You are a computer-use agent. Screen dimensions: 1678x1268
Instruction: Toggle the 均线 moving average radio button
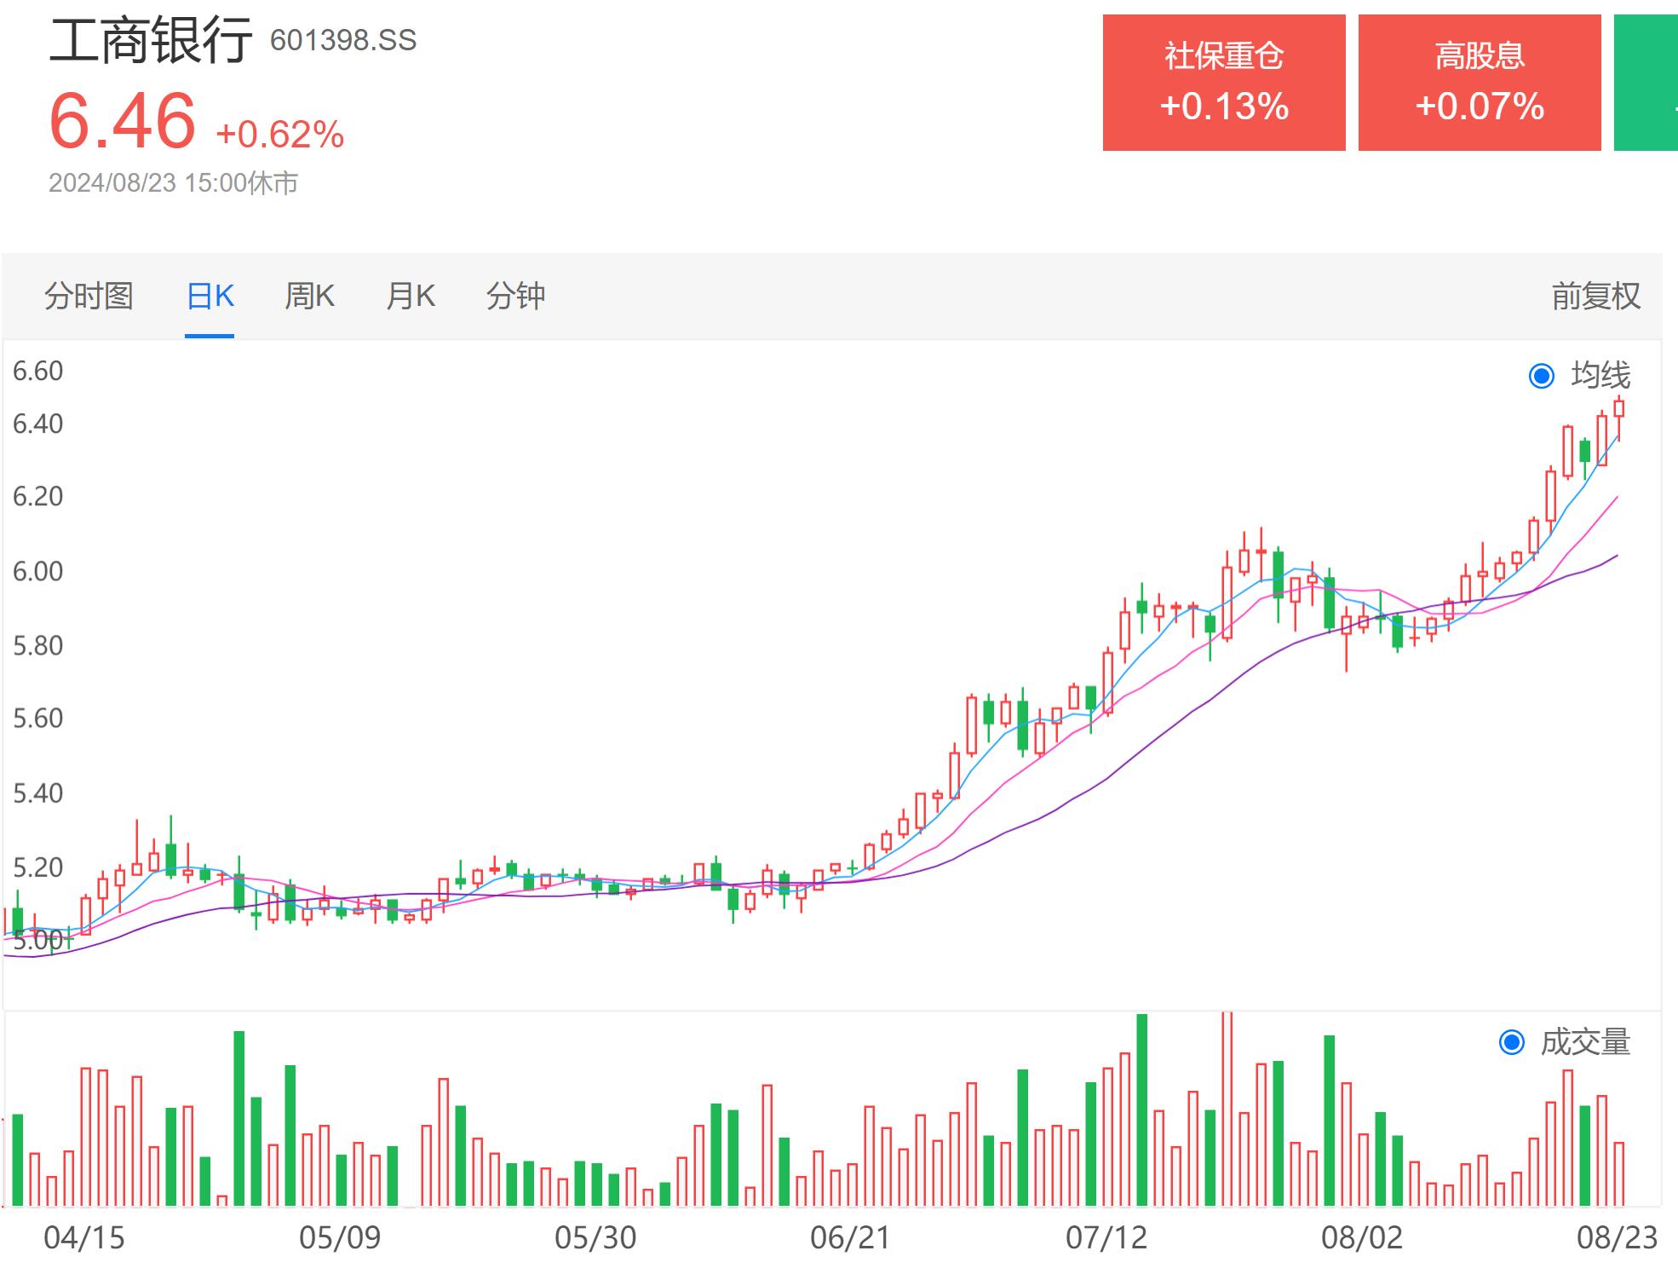(1542, 376)
